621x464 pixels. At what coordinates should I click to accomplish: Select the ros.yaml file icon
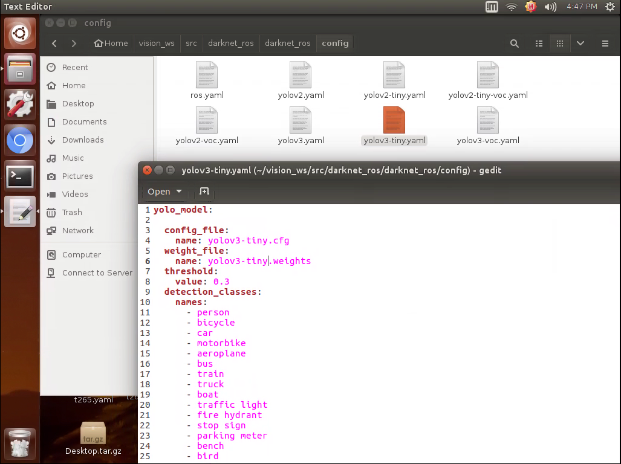coord(207,75)
